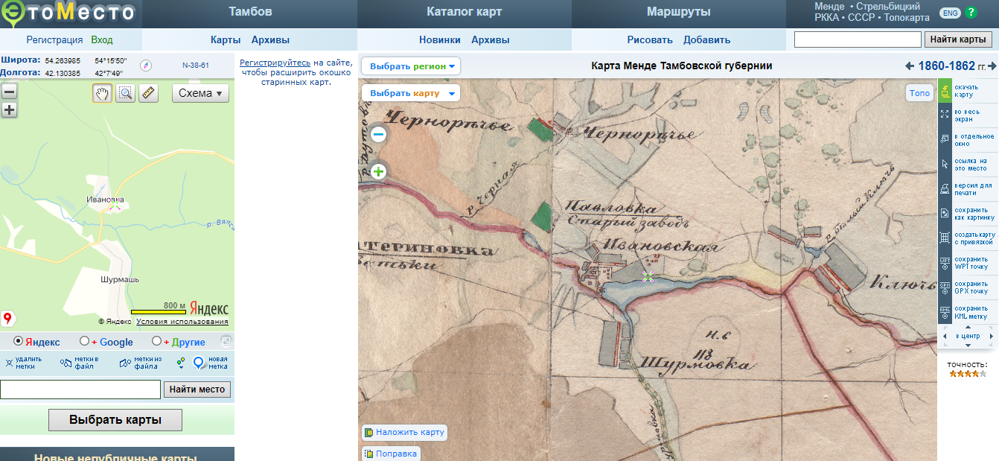The image size is (999, 461).
Task: Zoom in on the old Mende map
Action: pos(378,172)
